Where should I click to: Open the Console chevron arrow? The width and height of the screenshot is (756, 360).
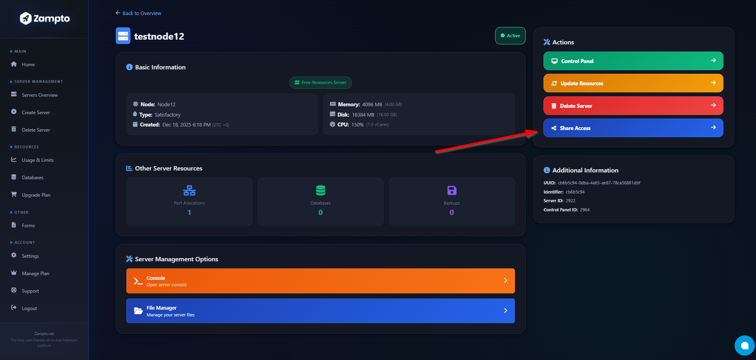point(505,281)
